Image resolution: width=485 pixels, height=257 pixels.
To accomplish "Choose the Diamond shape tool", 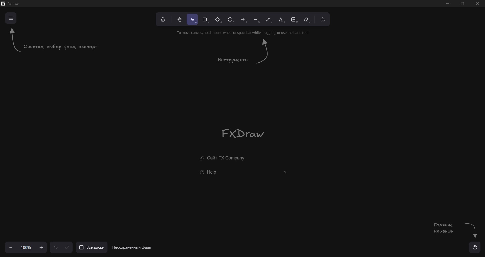I will pos(218,20).
